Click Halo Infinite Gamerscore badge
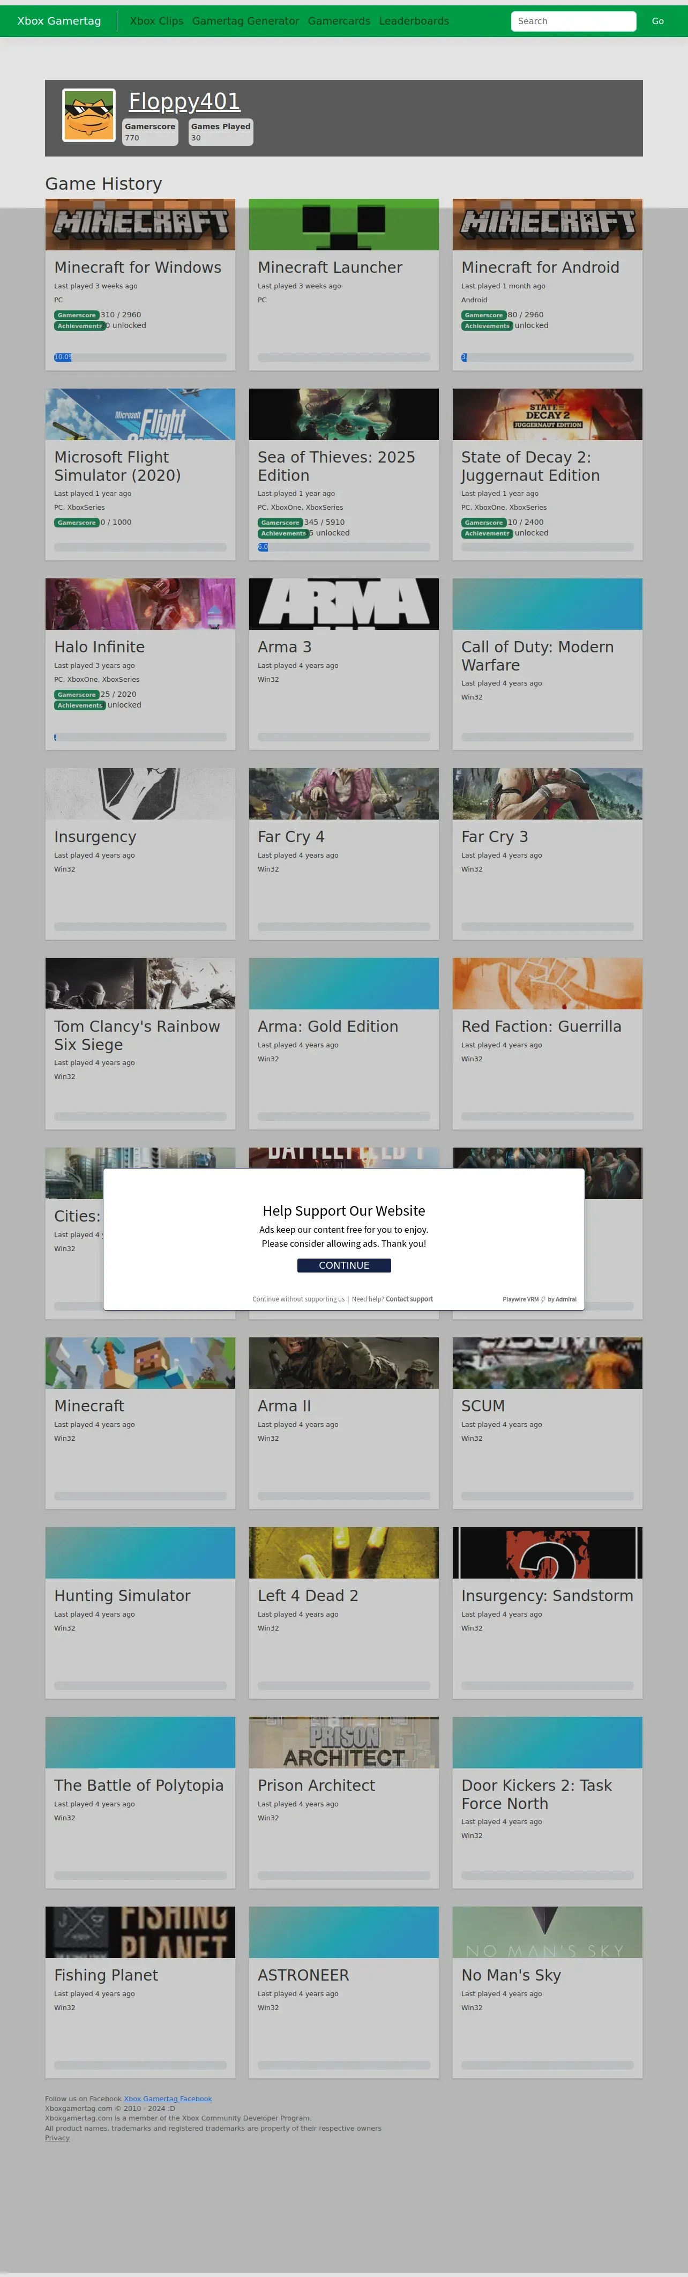688x2277 pixels. [x=76, y=695]
